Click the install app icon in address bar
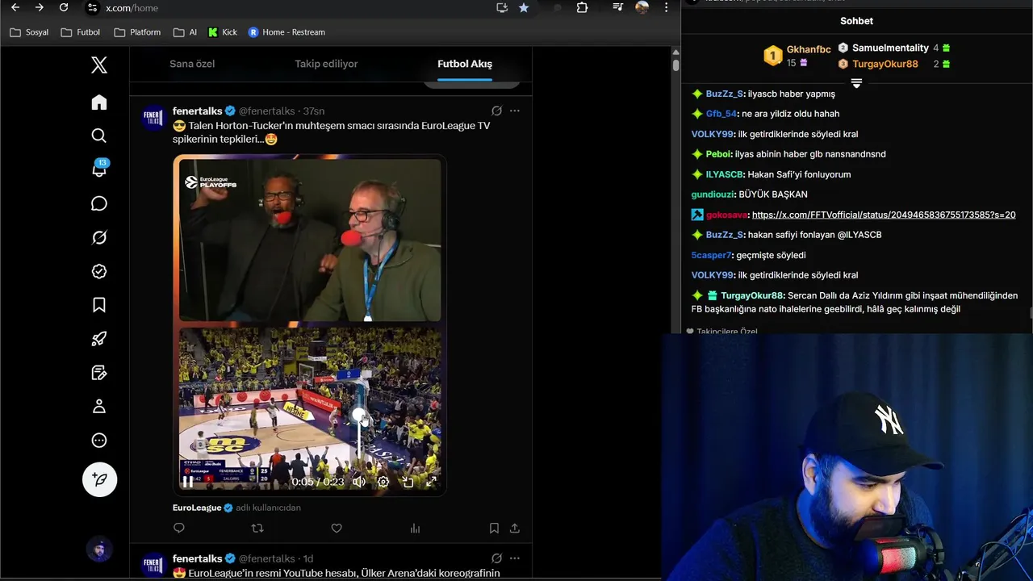Viewport: 1033px width, 581px height. pyautogui.click(x=502, y=7)
